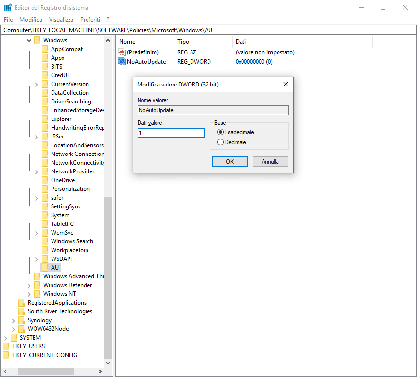The width and height of the screenshot is (417, 377).
Task: Close the Modifica valore DWORD dialog
Action: pyautogui.click(x=286, y=84)
